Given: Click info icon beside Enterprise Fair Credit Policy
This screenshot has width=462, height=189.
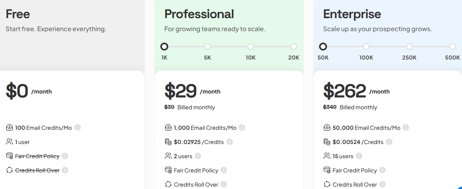Looking at the screenshot, I should (x=382, y=170).
